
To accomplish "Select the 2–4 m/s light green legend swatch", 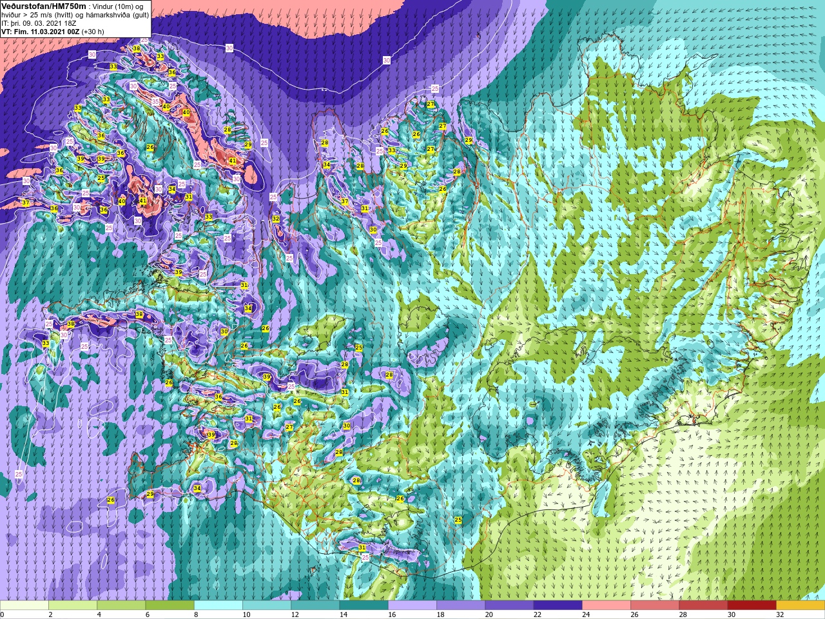I will pyautogui.click(x=73, y=605).
